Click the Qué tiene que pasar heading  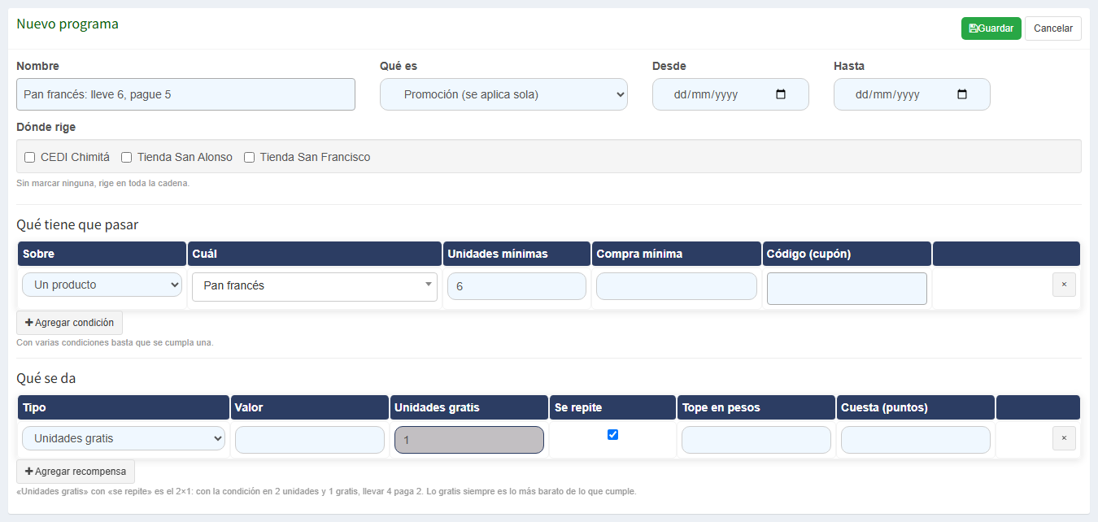pos(77,224)
